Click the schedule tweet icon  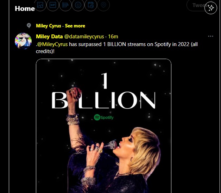pyautogui.click(x=91, y=5)
